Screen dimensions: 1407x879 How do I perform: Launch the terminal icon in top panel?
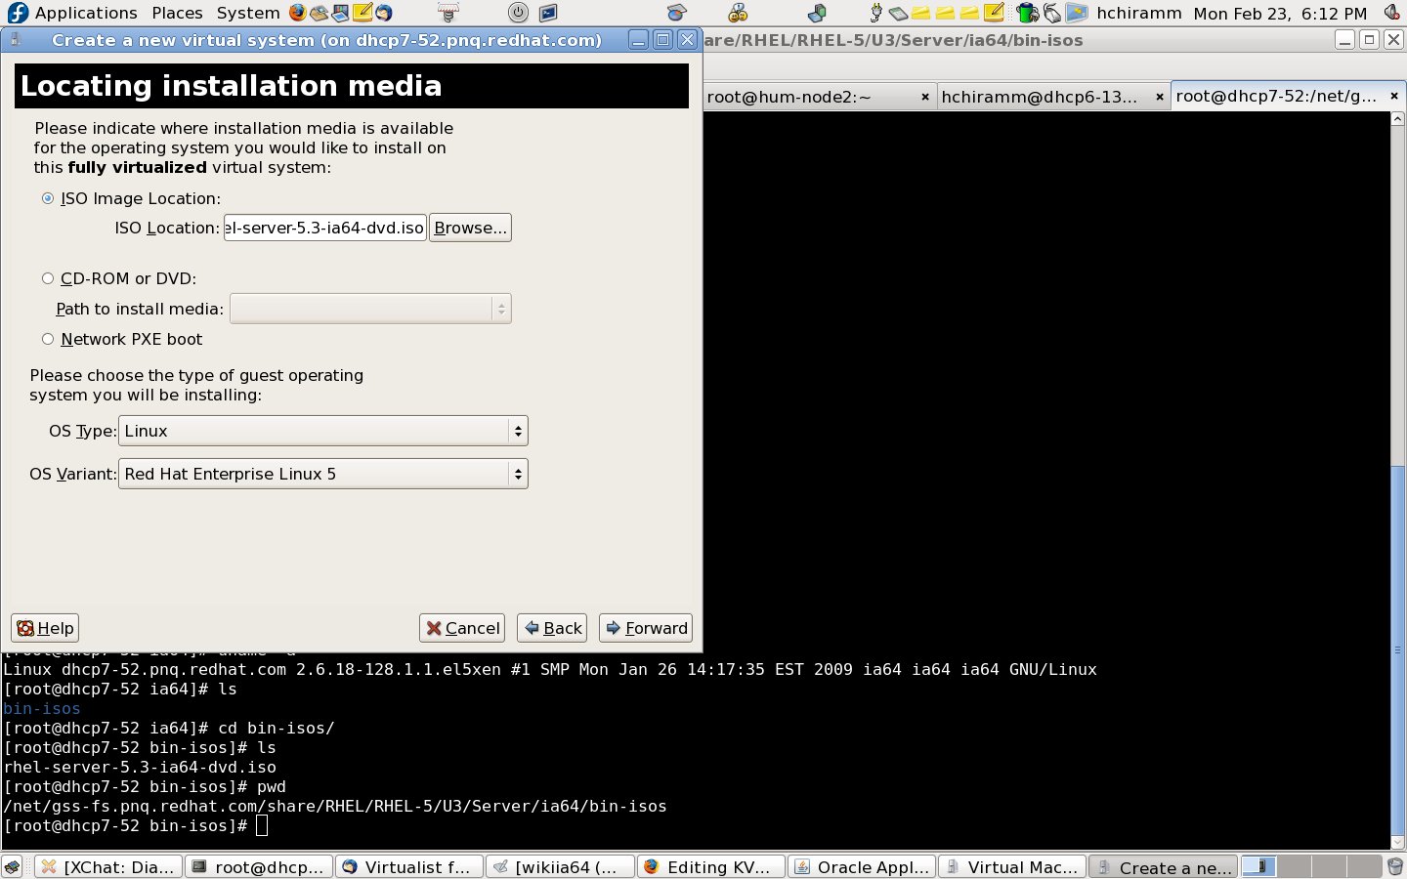click(548, 13)
